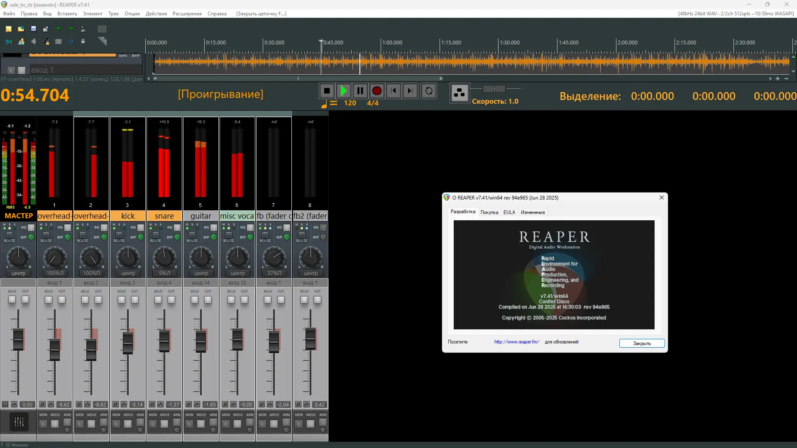Screen dimensions: 797x448
Task: Open the Действия menu
Action: tap(156, 14)
